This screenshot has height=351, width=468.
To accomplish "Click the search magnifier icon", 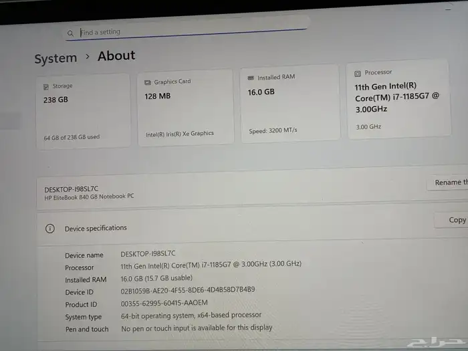I will click(70, 33).
